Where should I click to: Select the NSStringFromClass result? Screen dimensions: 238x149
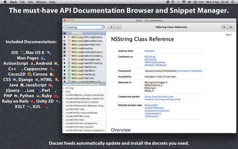84,78
